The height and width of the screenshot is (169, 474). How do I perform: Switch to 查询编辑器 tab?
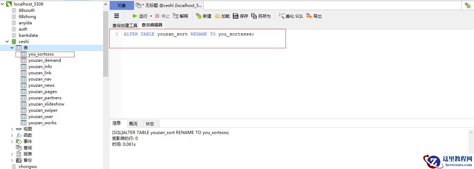152,25
